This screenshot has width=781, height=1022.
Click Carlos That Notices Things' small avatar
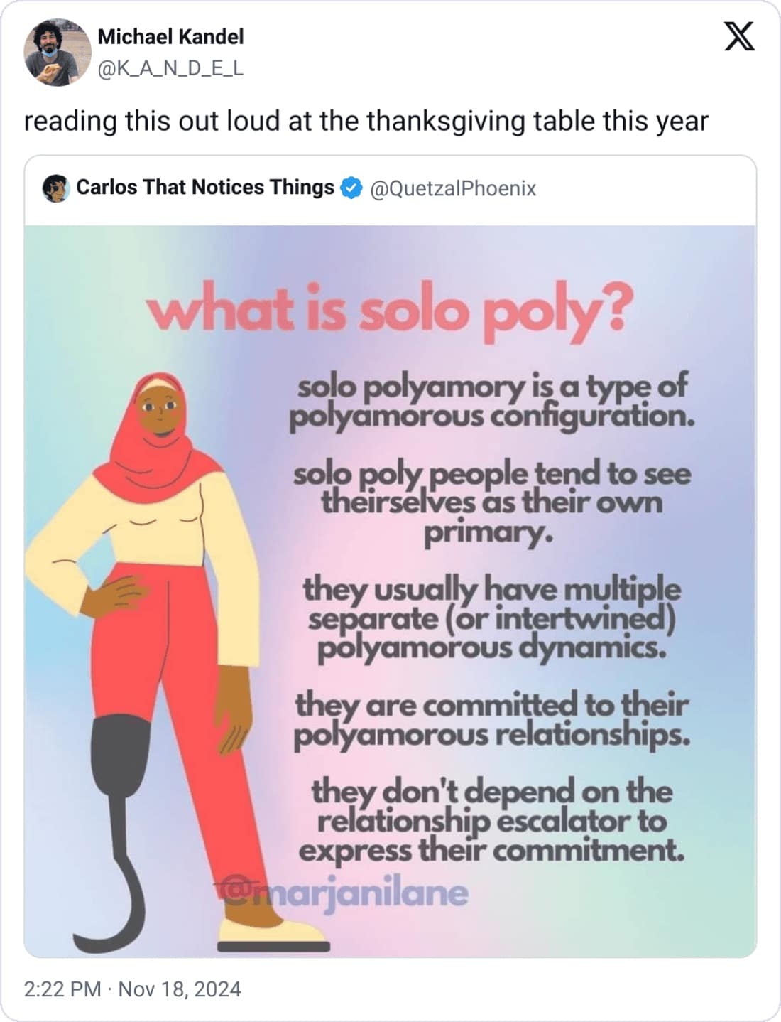coord(56,188)
